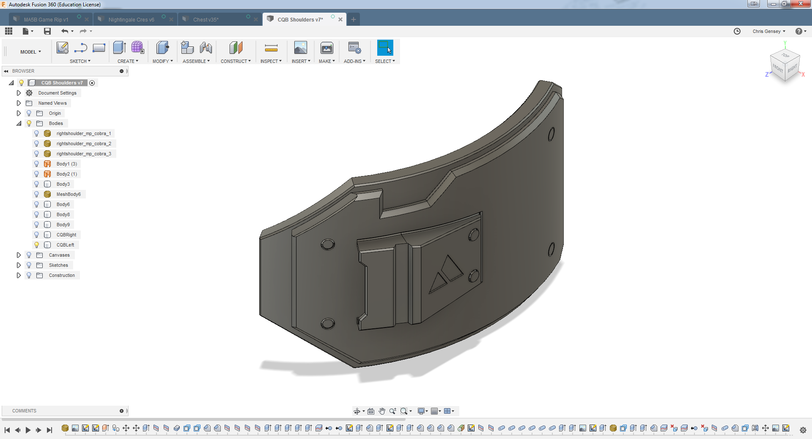The height and width of the screenshot is (439, 812).
Task: Open the help question mark dropdown
Action: [x=801, y=31]
